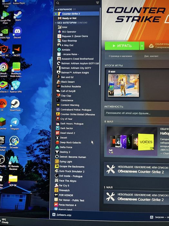The image size is (169, 226).
Task: Click the library search field
Action: tap(77, 3)
